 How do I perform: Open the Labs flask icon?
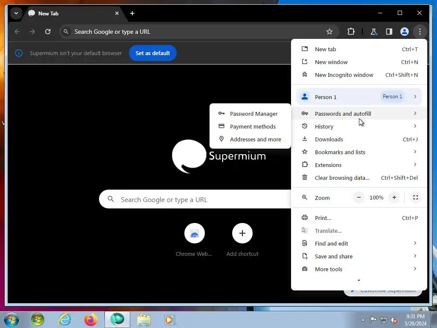[373, 32]
